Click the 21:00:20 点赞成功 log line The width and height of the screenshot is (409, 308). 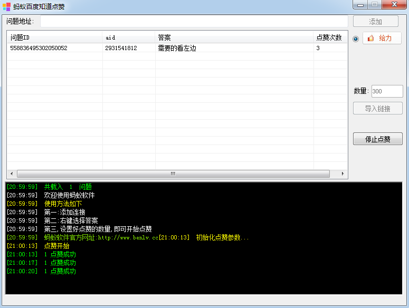point(41,271)
